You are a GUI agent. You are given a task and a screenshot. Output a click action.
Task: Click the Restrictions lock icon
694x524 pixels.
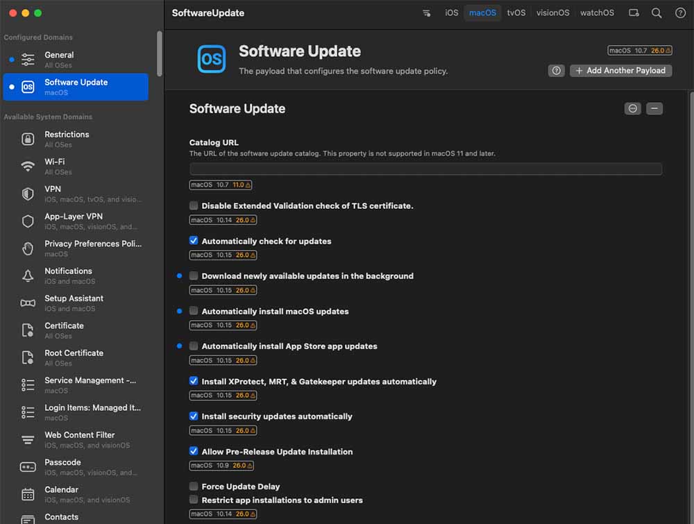pyautogui.click(x=28, y=139)
